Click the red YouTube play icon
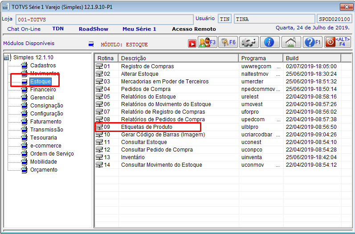The width and height of the screenshot is (355, 234). click(x=192, y=43)
